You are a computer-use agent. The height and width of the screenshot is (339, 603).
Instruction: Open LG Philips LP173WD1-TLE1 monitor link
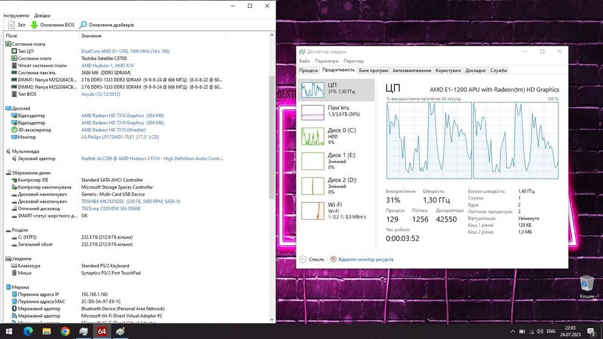pyautogui.click(x=119, y=137)
